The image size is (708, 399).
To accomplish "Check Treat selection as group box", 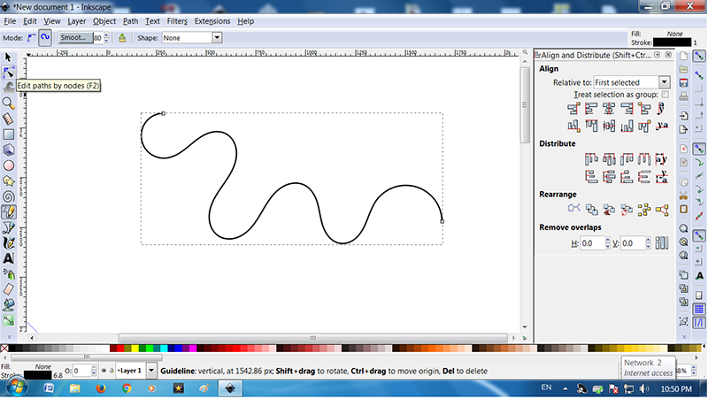I will (665, 95).
